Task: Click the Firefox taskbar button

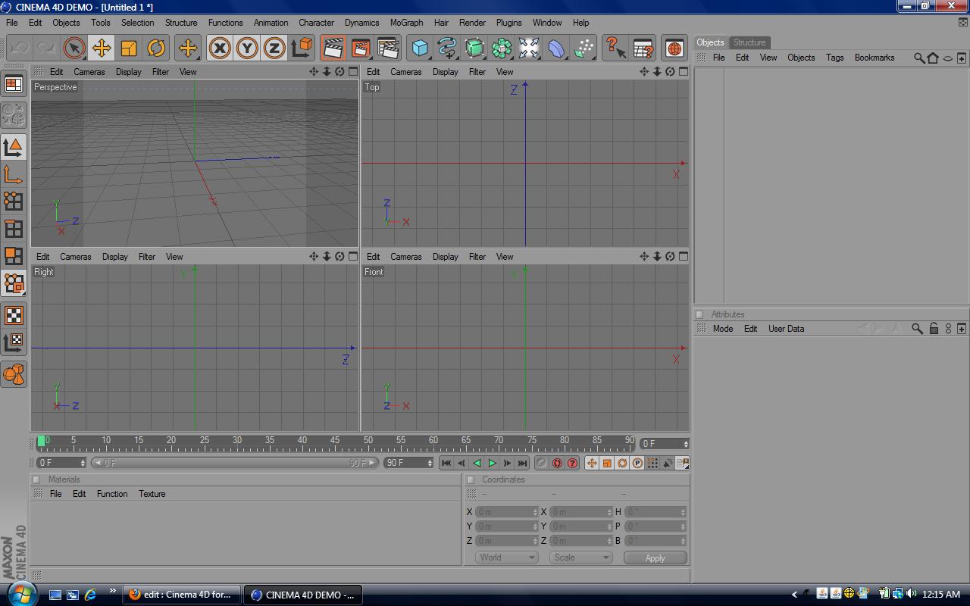Action: (181, 595)
